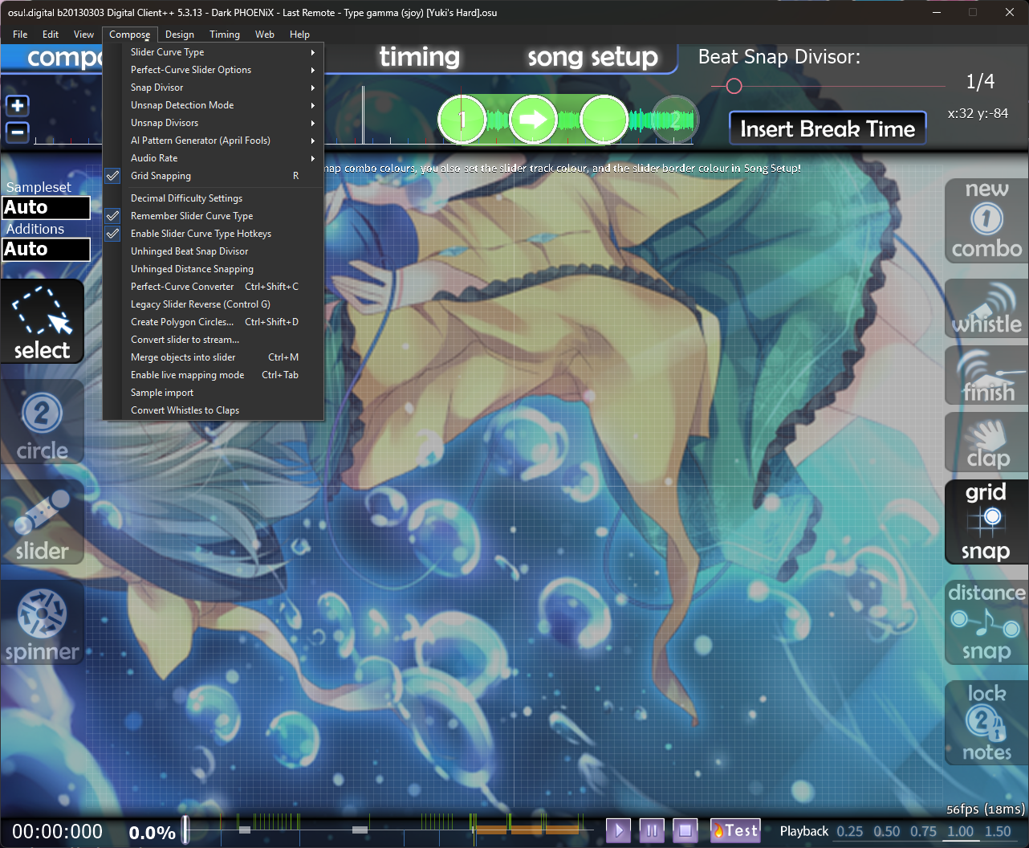This screenshot has width=1029, height=848.
Task: Select Merge objects into slider
Action: tap(214, 357)
